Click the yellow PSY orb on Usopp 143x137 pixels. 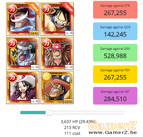click(x=46, y=77)
